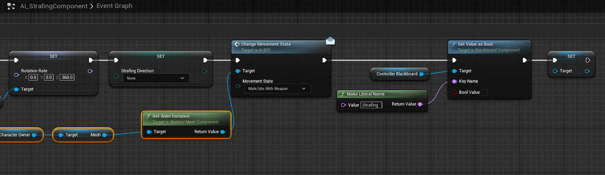605x175 pixels.
Task: Click Return Value pin on Make Literal Name
Action: coord(420,104)
